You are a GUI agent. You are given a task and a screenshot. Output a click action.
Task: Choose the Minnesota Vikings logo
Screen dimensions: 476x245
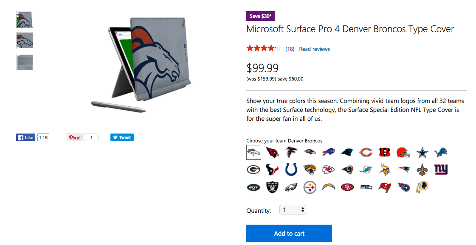(x=384, y=170)
